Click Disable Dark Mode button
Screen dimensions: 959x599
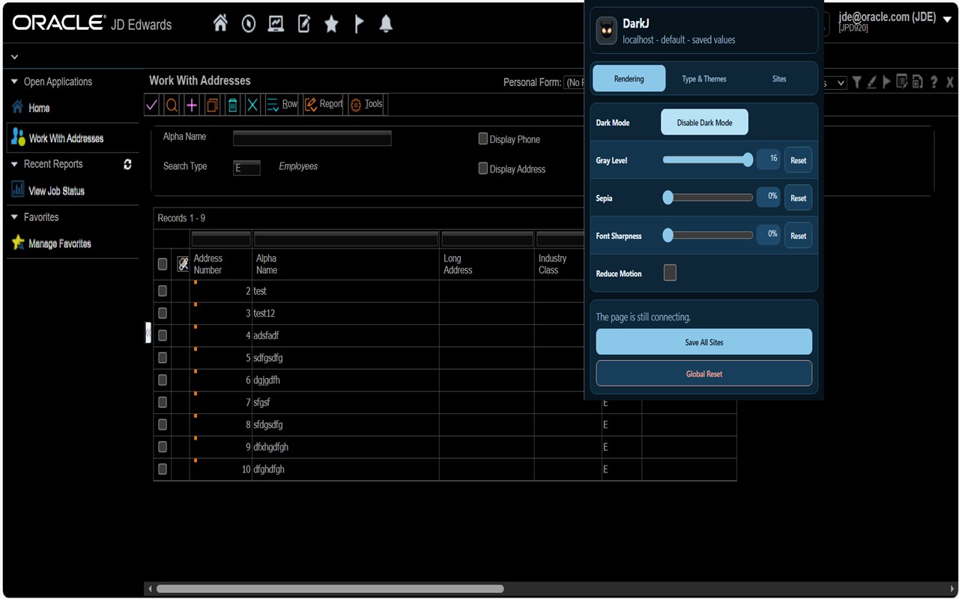(x=704, y=123)
